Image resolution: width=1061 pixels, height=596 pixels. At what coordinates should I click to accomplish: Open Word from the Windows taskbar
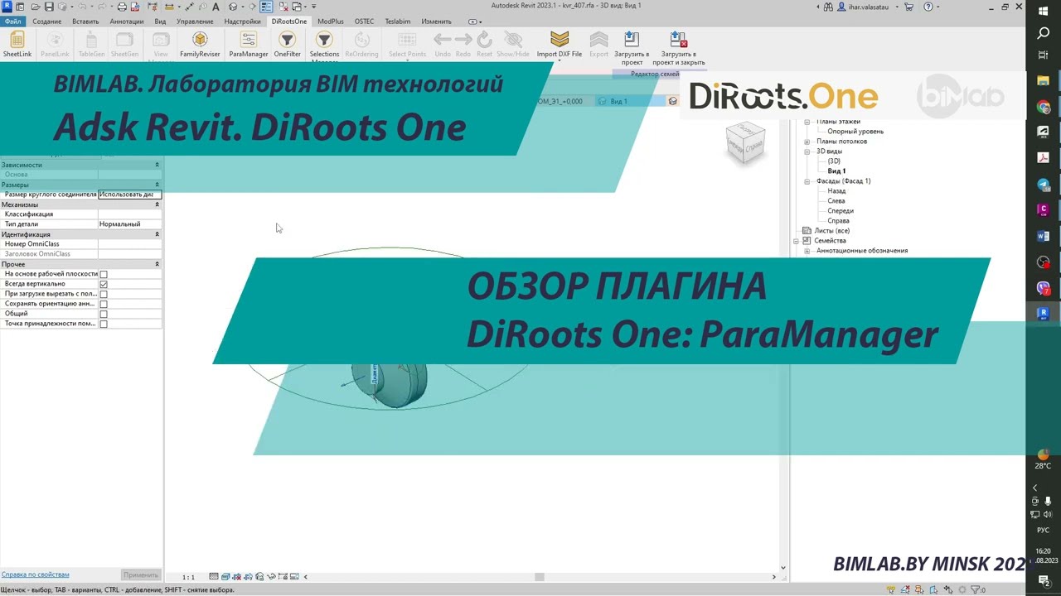(1044, 236)
